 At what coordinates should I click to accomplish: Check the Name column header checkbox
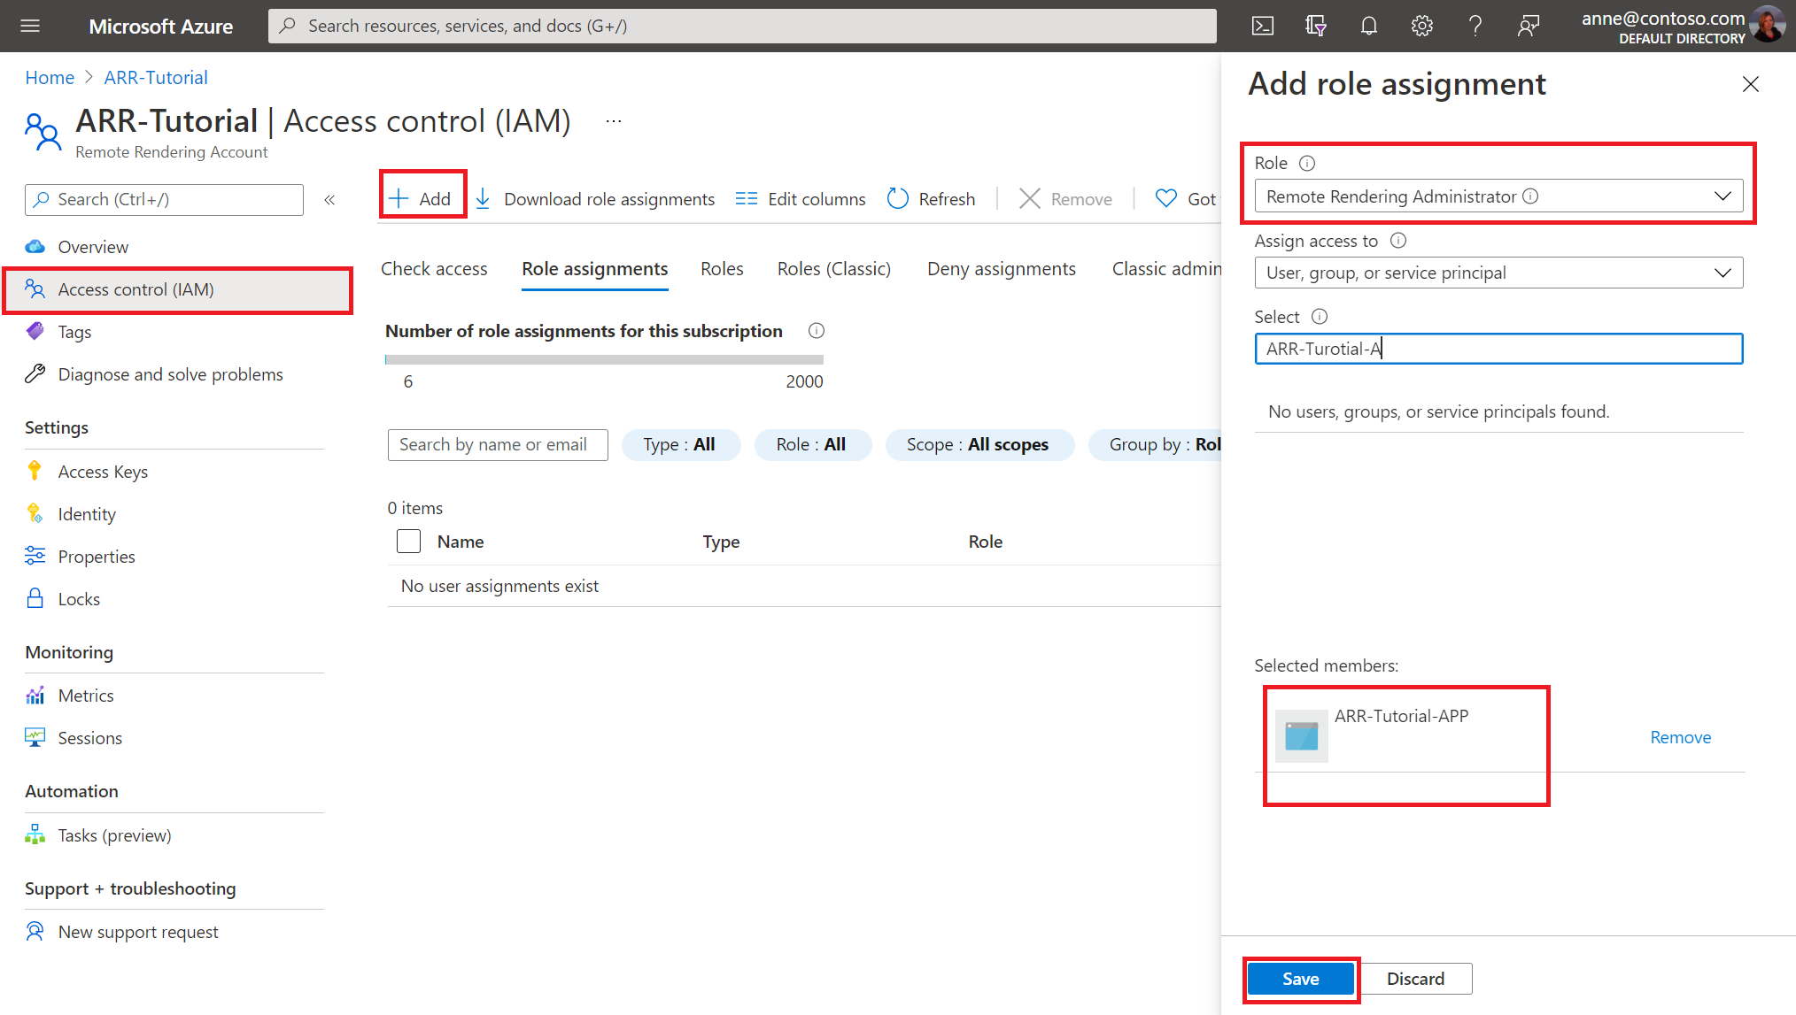(408, 540)
